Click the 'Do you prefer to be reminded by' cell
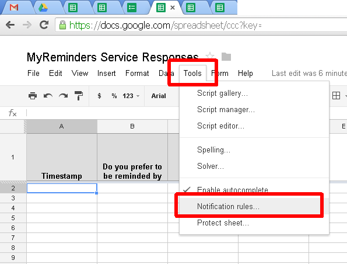347x264 pixels. pyautogui.click(x=132, y=157)
